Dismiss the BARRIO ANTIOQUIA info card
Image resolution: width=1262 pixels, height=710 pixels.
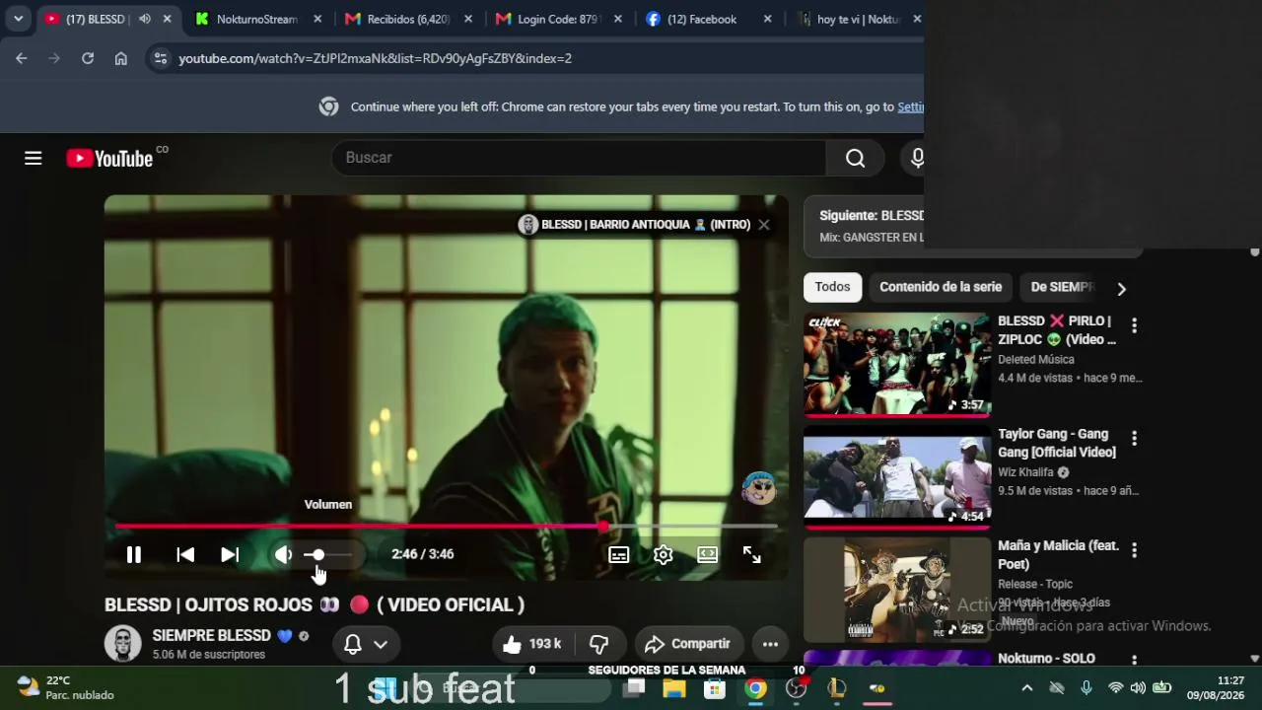click(764, 225)
